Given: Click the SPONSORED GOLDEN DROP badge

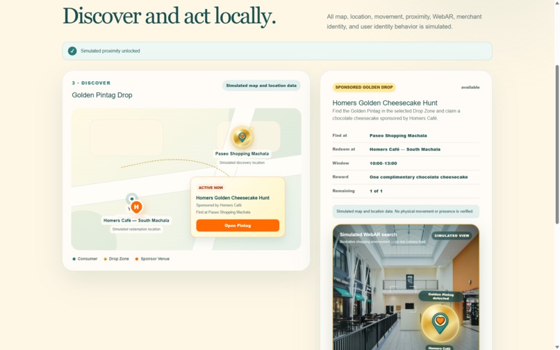Looking at the screenshot, I should tap(364, 87).
